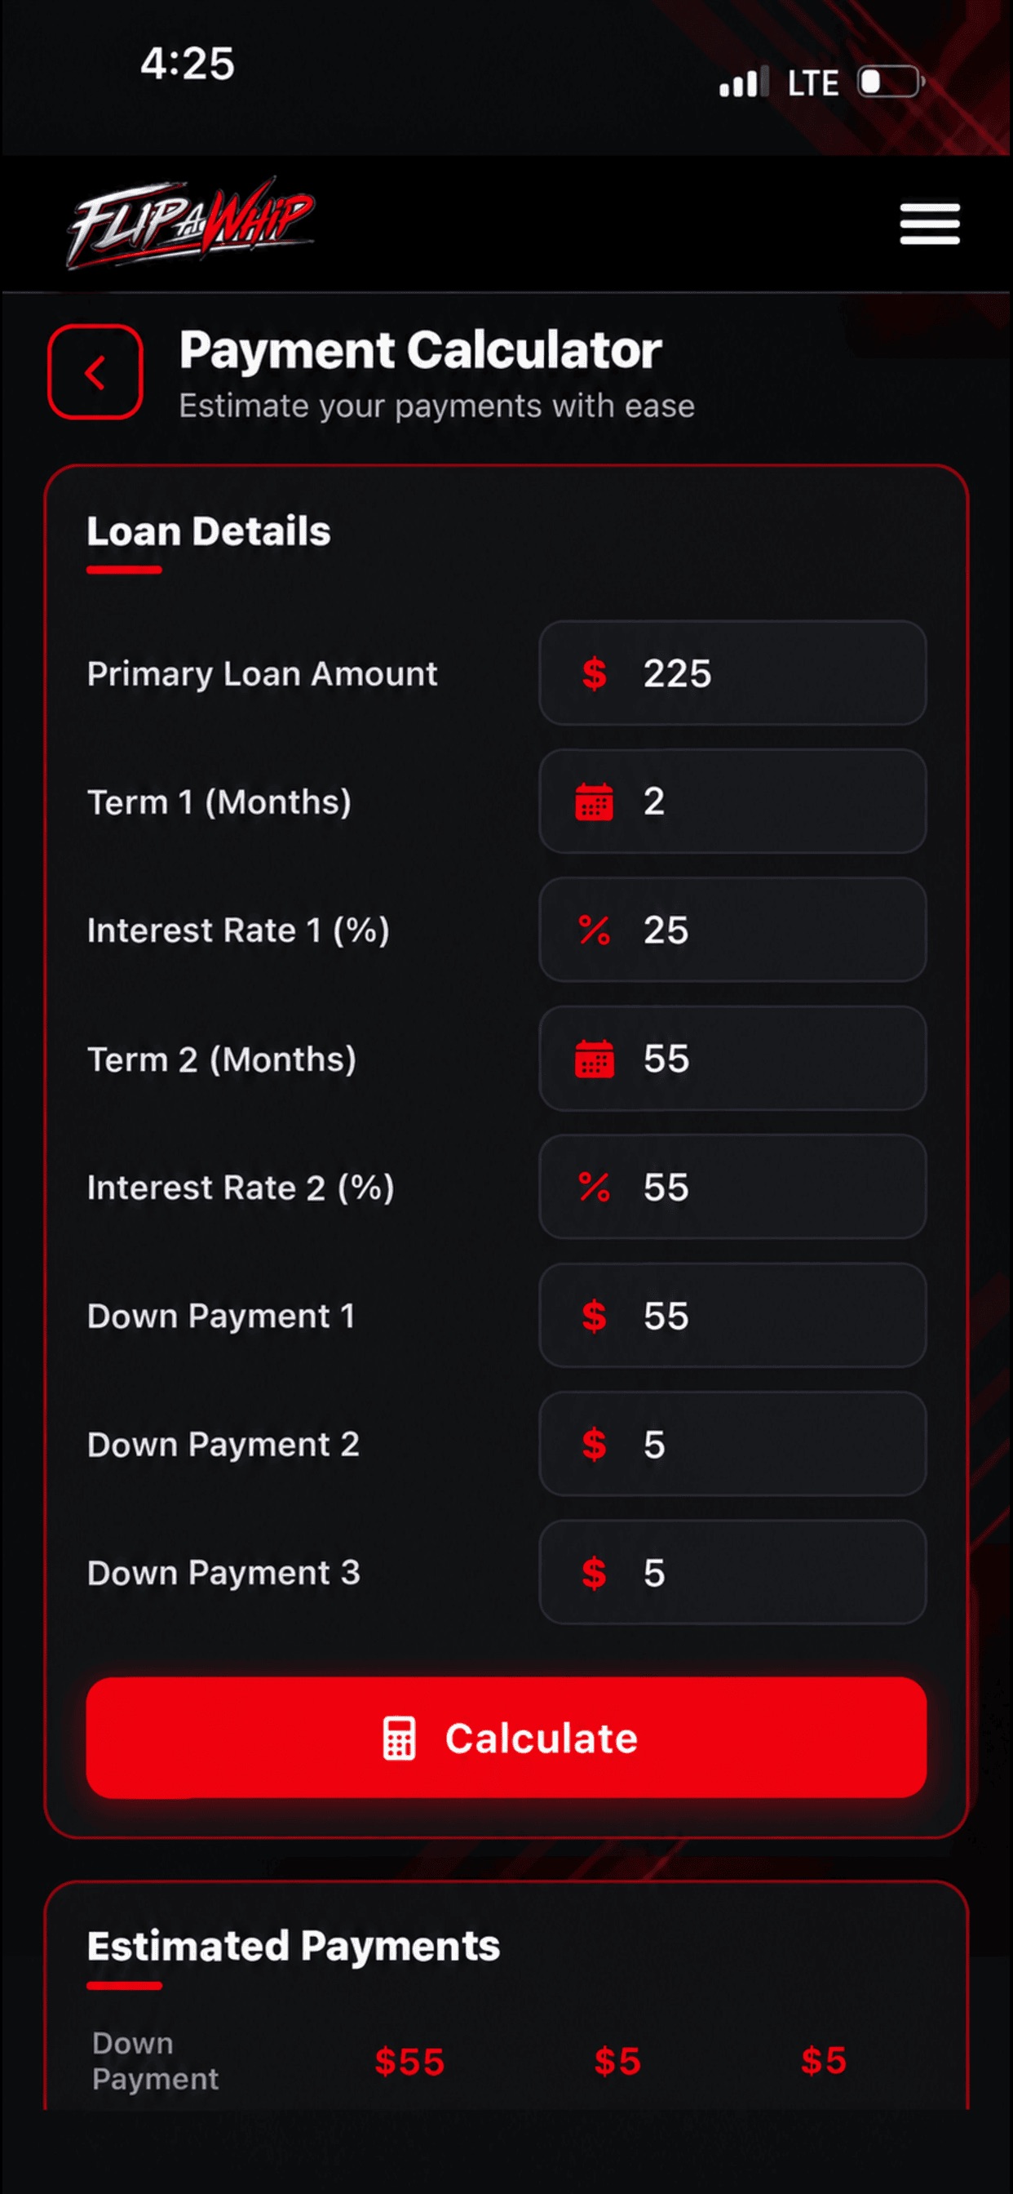Tap the back arrow button
The width and height of the screenshot is (1013, 2194).
[95, 372]
